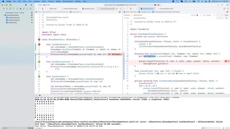Run the project with the Play button
Screen dimensions: 230x129
click(26, 5)
